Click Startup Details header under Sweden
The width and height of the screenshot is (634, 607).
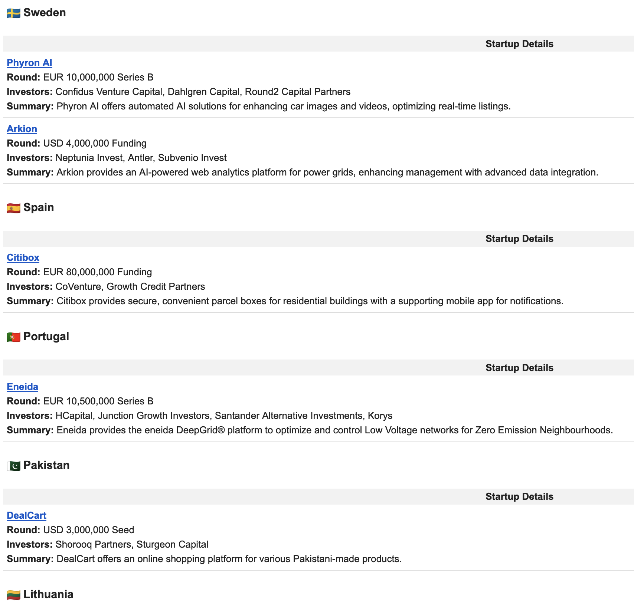pos(519,44)
